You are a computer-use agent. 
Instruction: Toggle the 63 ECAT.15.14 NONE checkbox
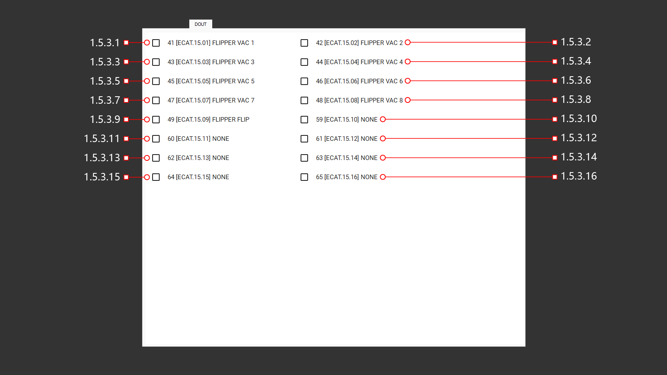coord(304,158)
